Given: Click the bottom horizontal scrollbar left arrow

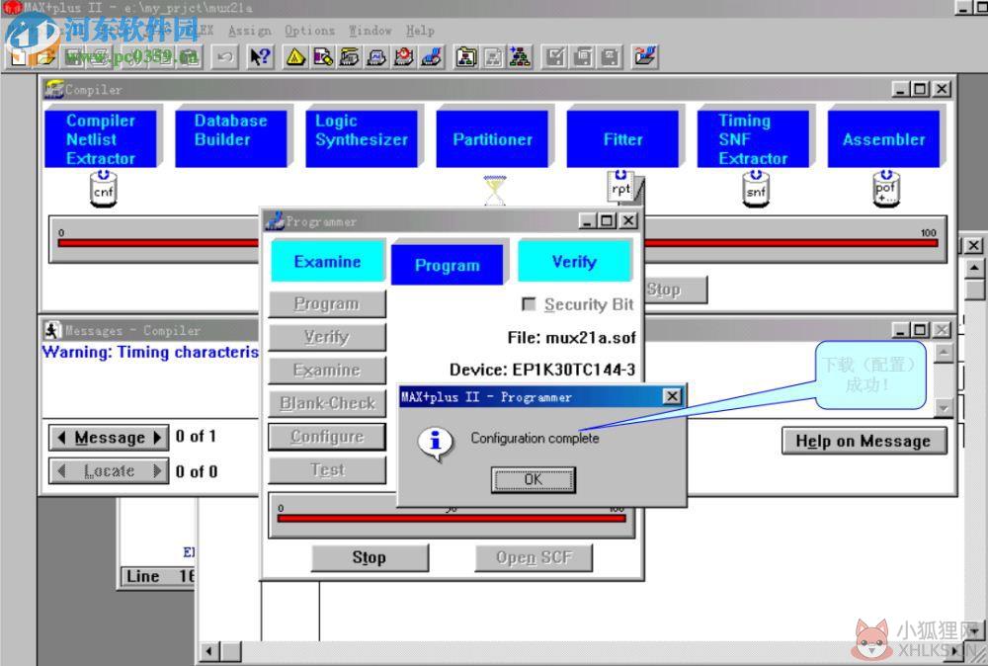Looking at the screenshot, I should point(209,651).
